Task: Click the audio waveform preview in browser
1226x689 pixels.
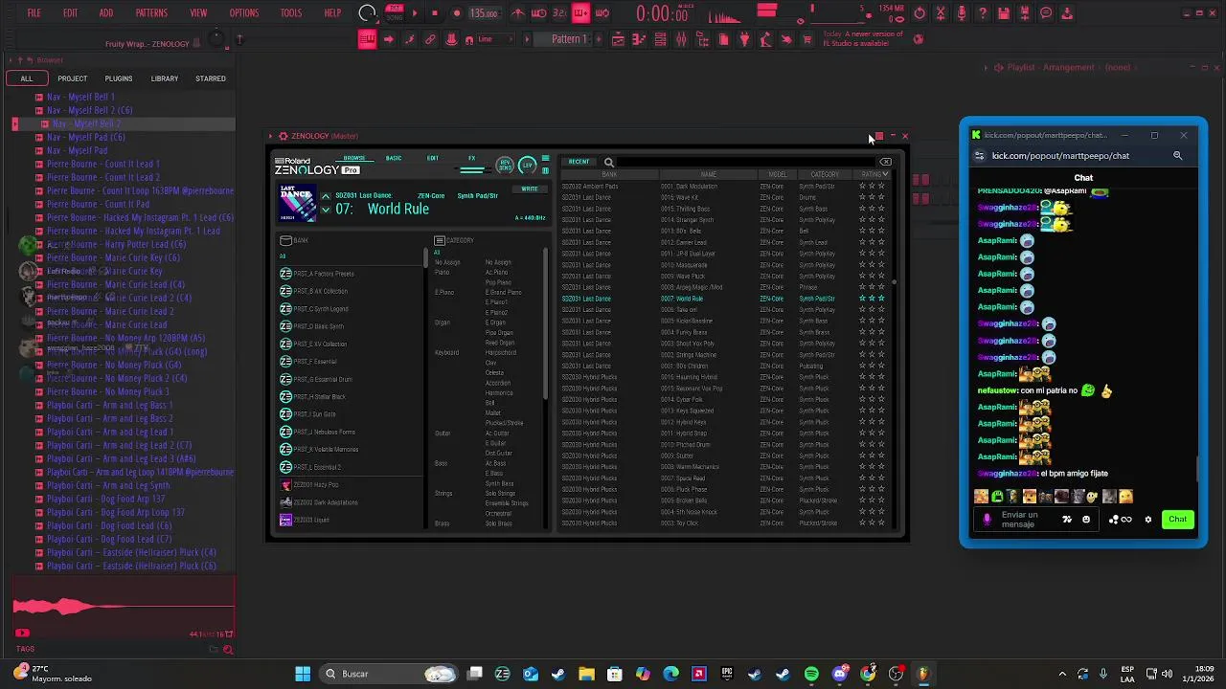Action: coord(123,607)
